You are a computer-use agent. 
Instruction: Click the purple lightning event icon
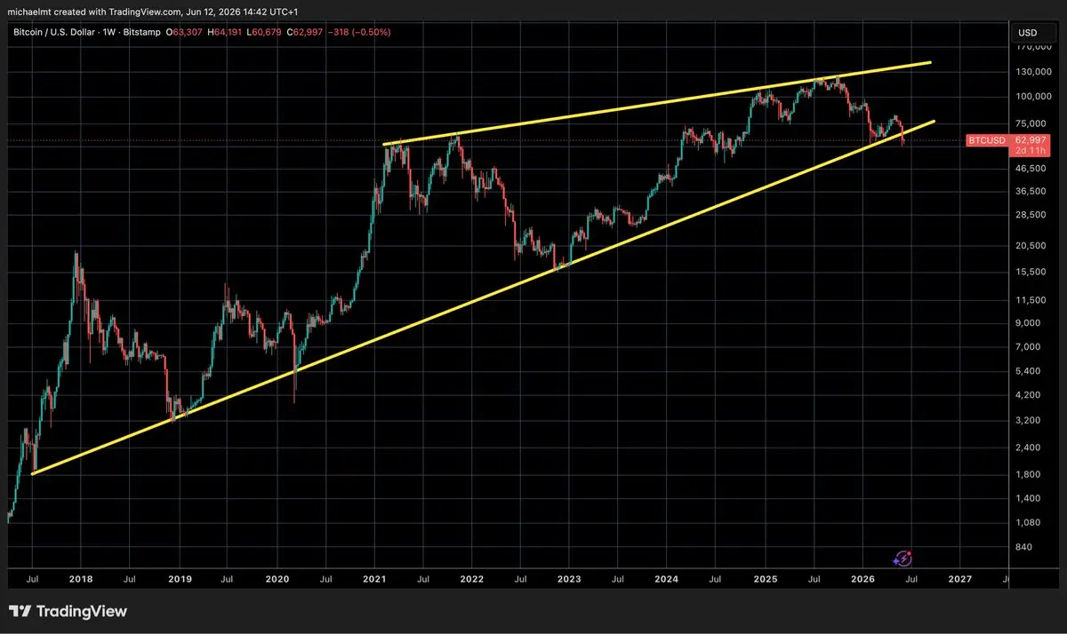click(x=903, y=558)
